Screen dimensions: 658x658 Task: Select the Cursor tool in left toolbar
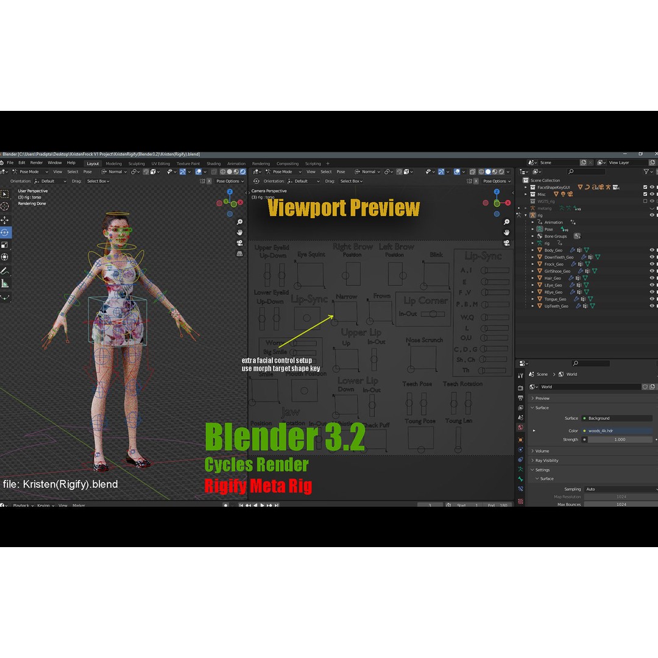(x=5, y=206)
